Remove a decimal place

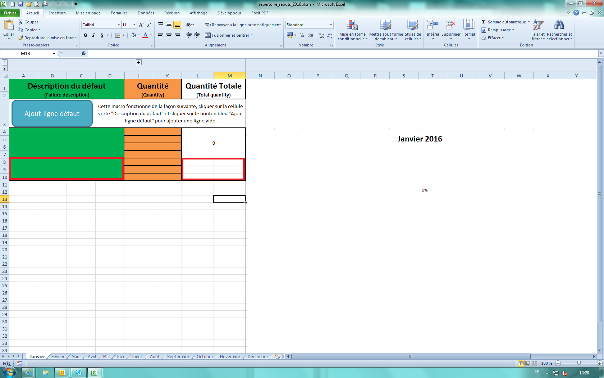pyautogui.click(x=330, y=35)
